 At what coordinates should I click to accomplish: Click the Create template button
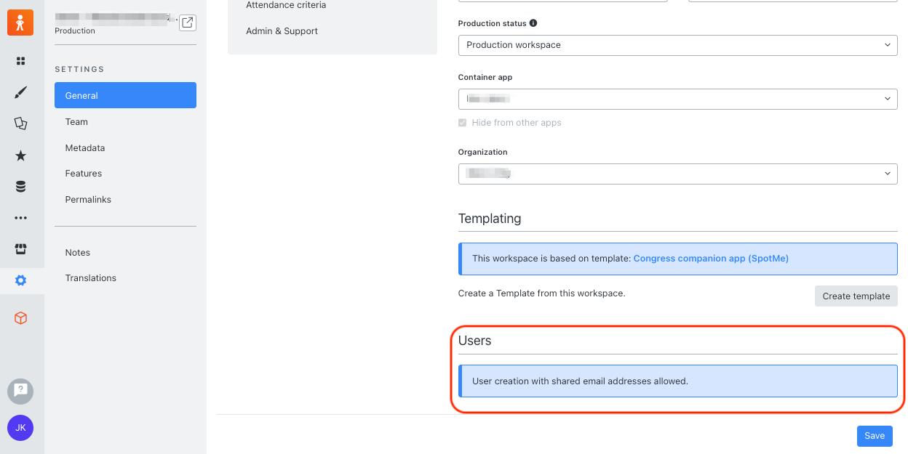tap(856, 296)
